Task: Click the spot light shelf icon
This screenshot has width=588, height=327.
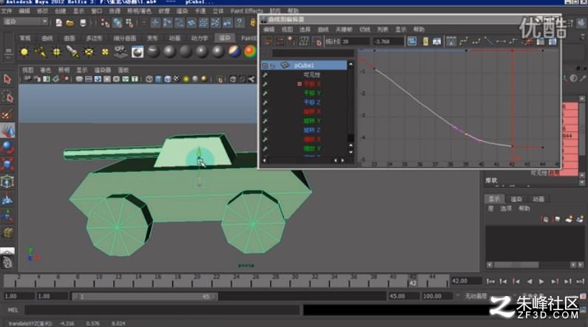Action: [72, 52]
